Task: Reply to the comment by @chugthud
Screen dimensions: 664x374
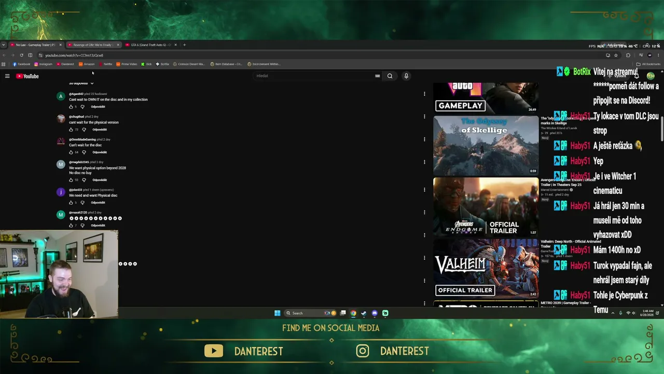Action: coord(100,130)
